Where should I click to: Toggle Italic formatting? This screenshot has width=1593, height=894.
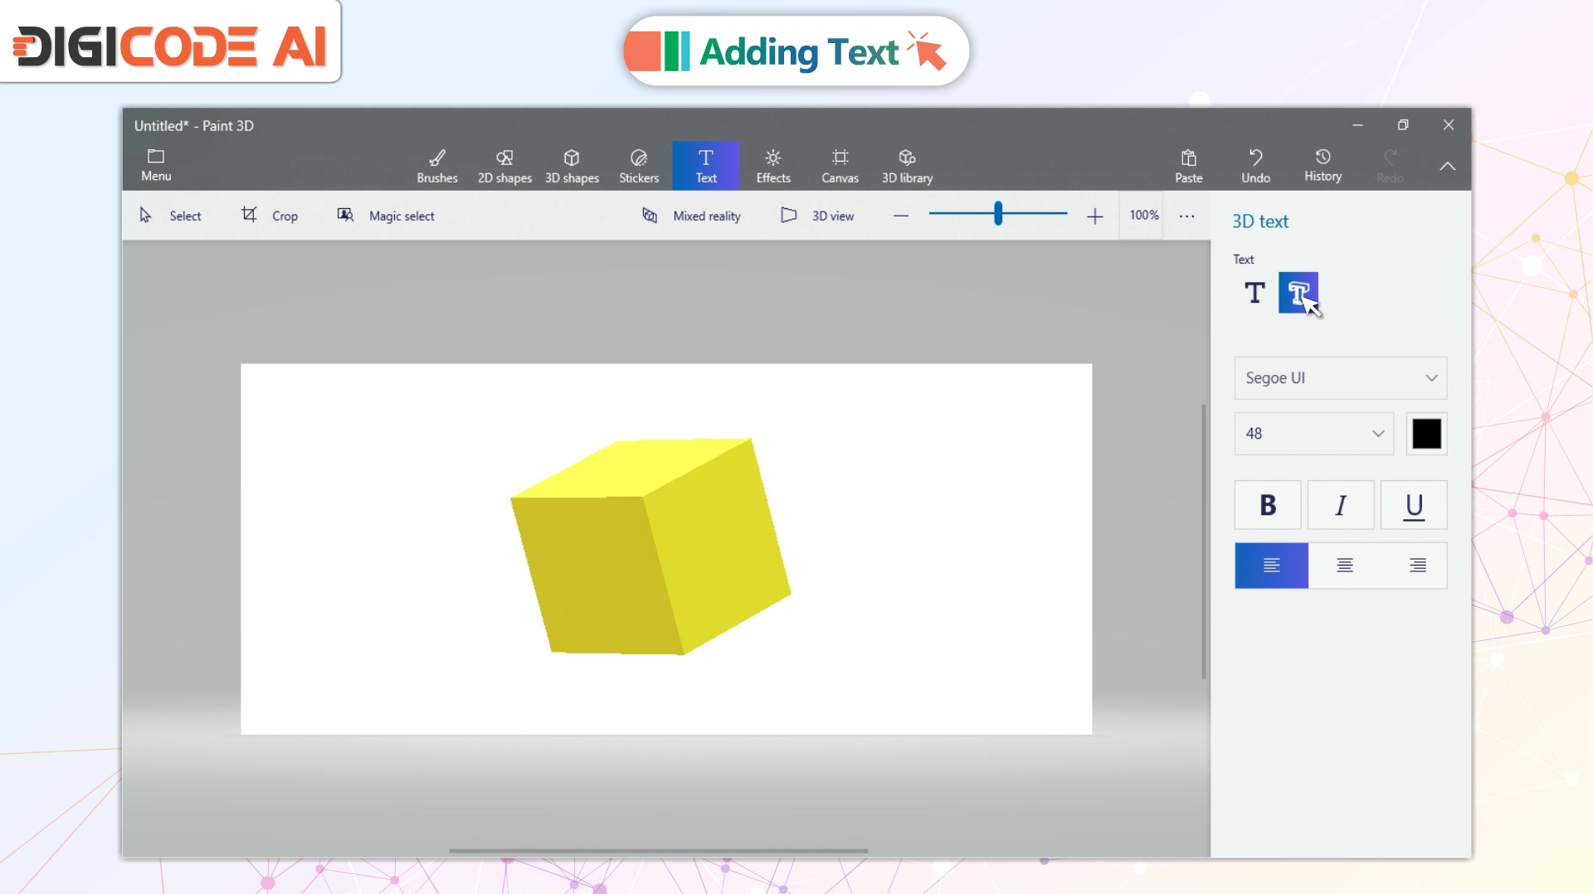(1341, 505)
